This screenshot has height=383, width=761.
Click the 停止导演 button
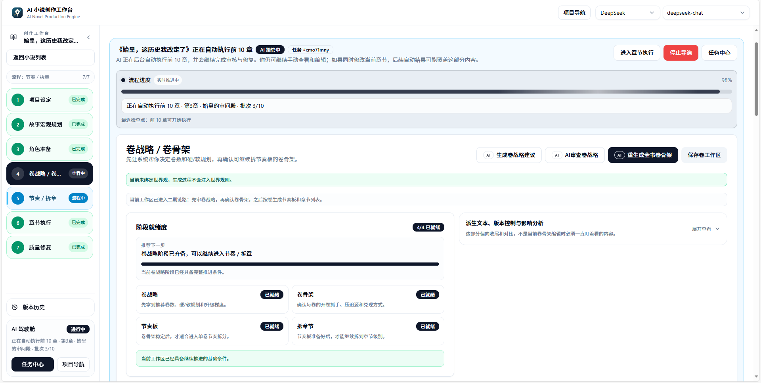[x=681, y=52]
